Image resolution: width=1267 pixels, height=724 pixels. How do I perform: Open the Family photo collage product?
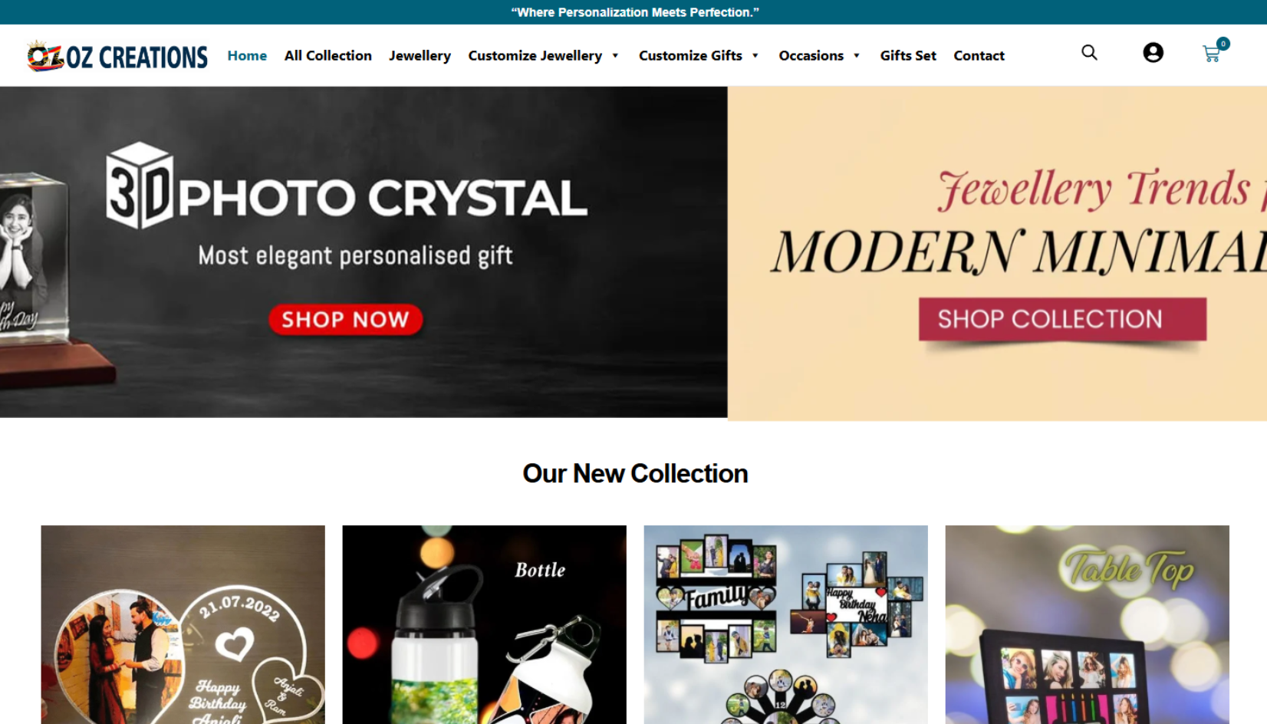point(785,624)
